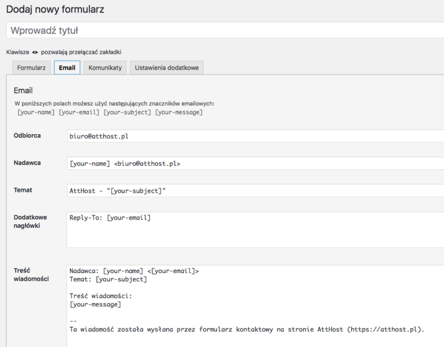
Task: Click the Nadawca field label
Action: pyautogui.click(x=27, y=163)
